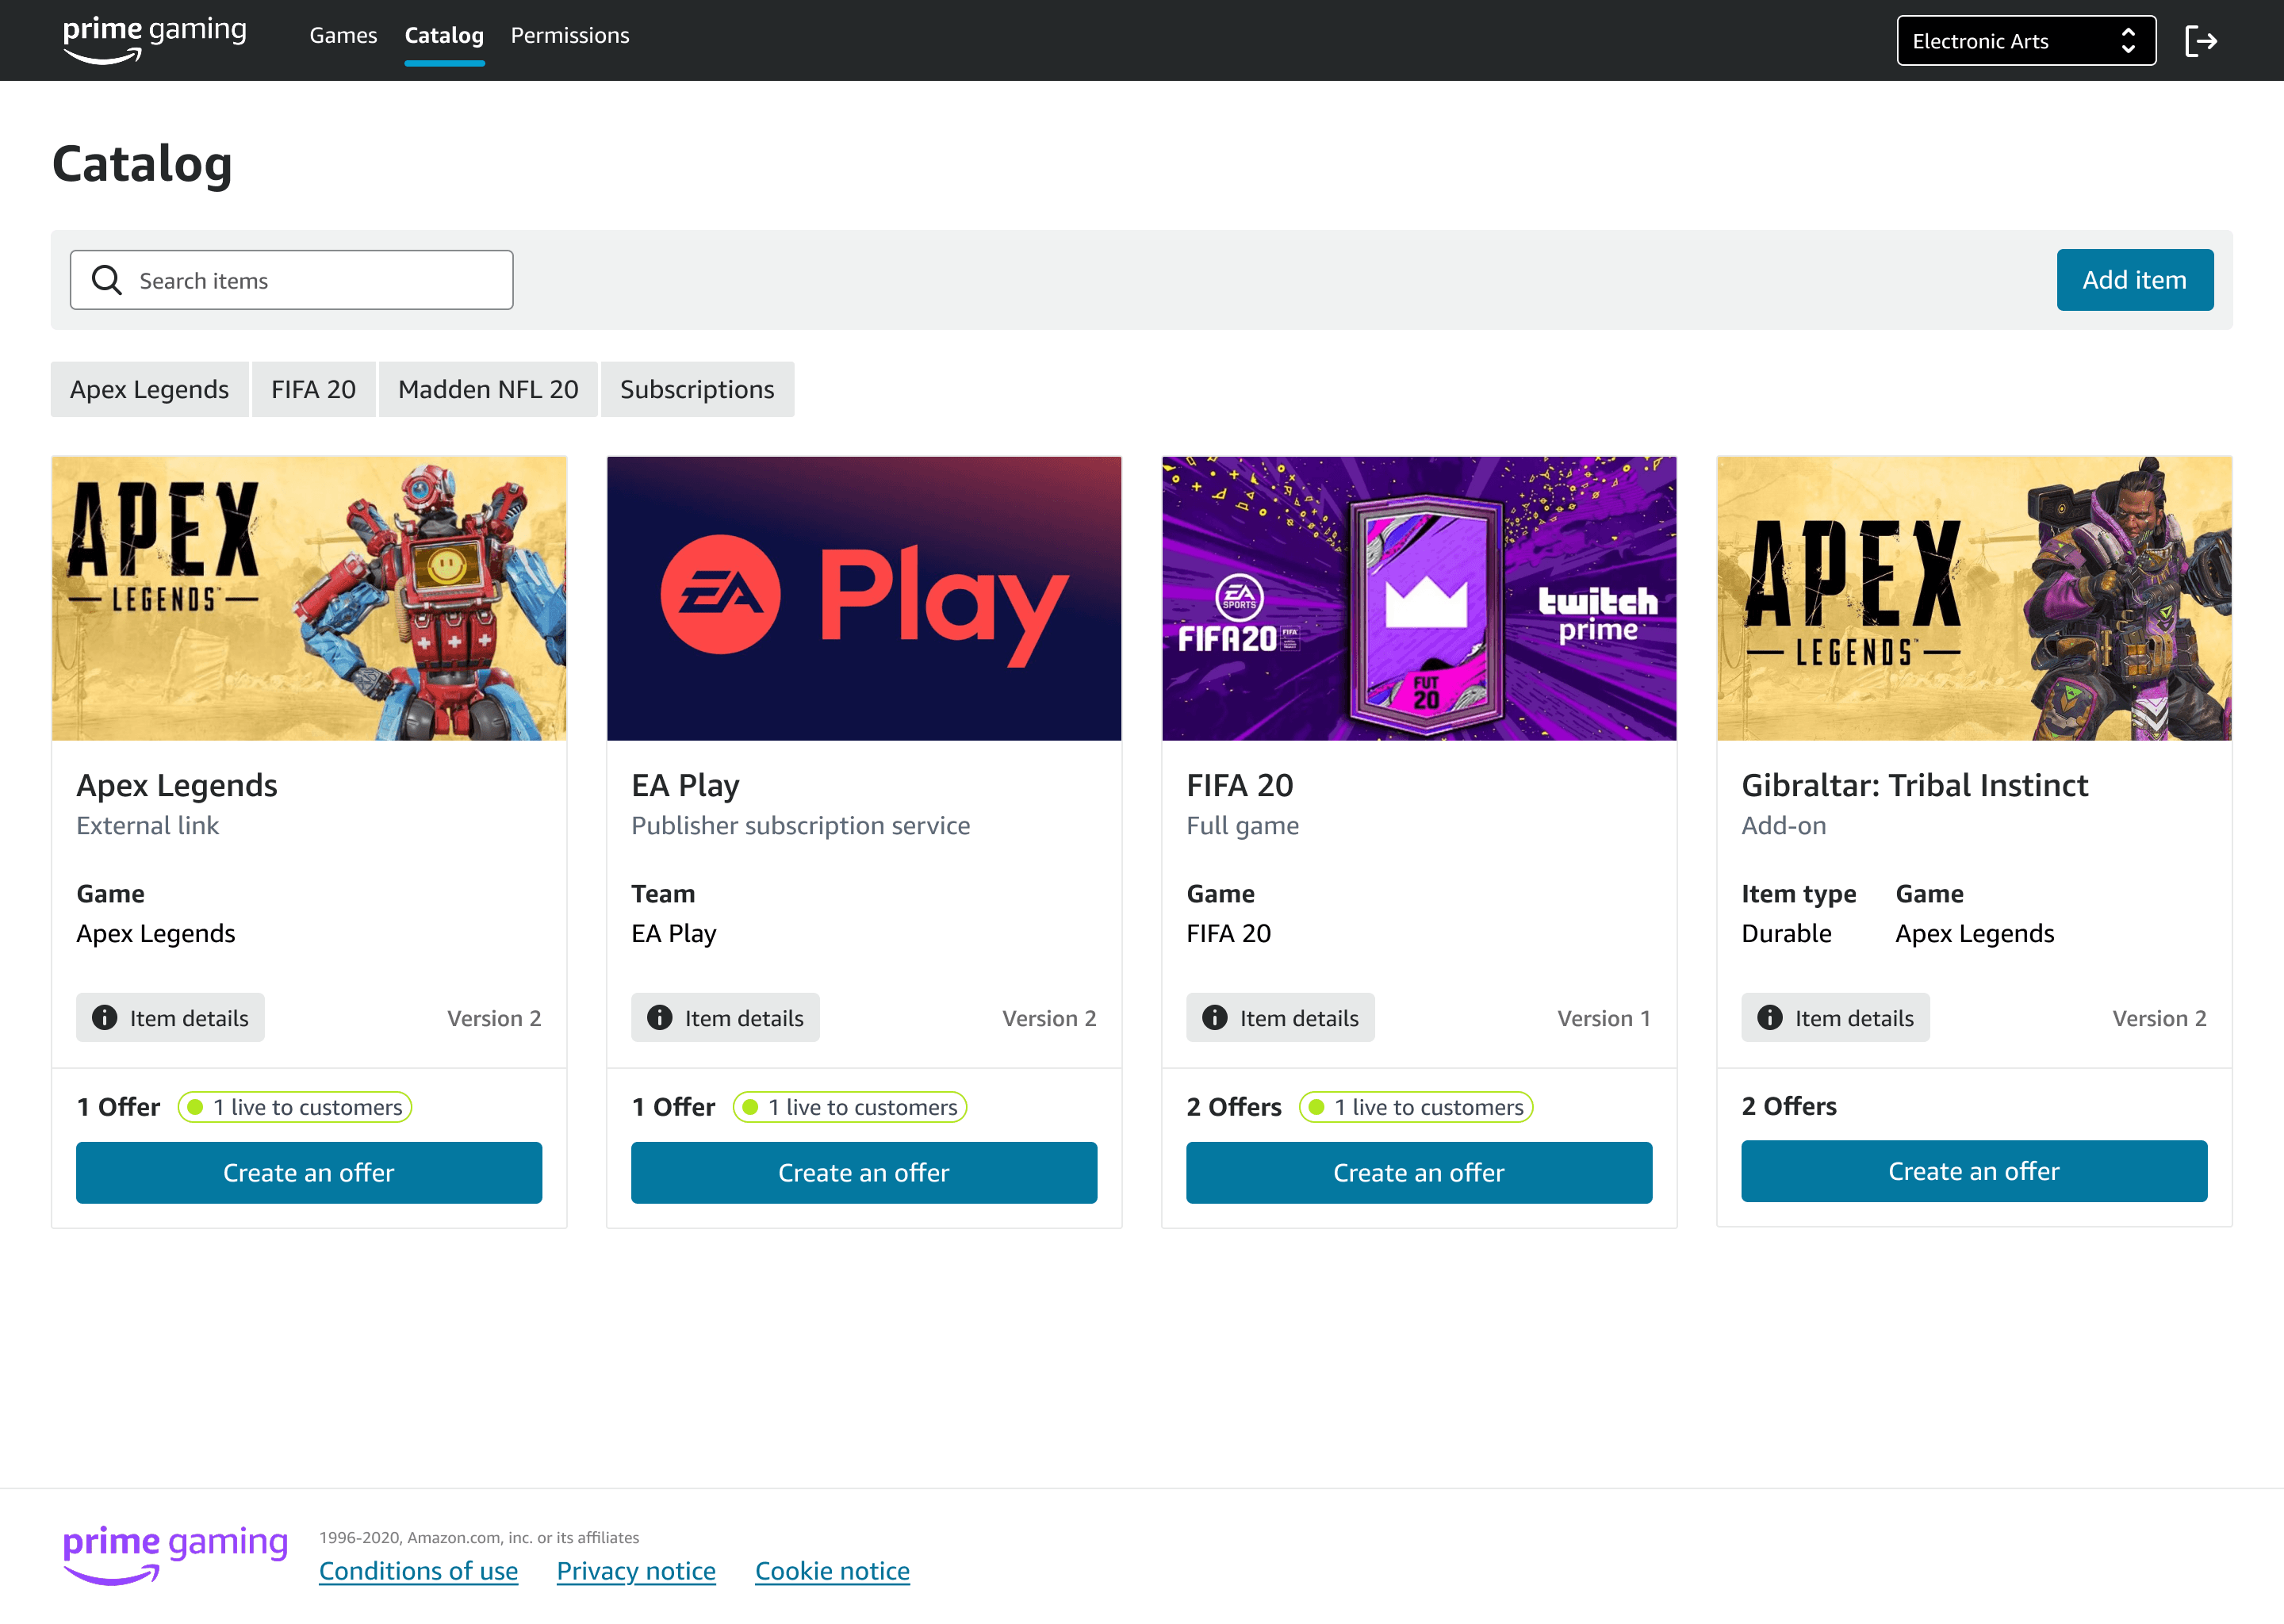The height and width of the screenshot is (1624, 2284).
Task: Click the '2 Offers' text on Gibraltar card
Action: [1789, 1106]
